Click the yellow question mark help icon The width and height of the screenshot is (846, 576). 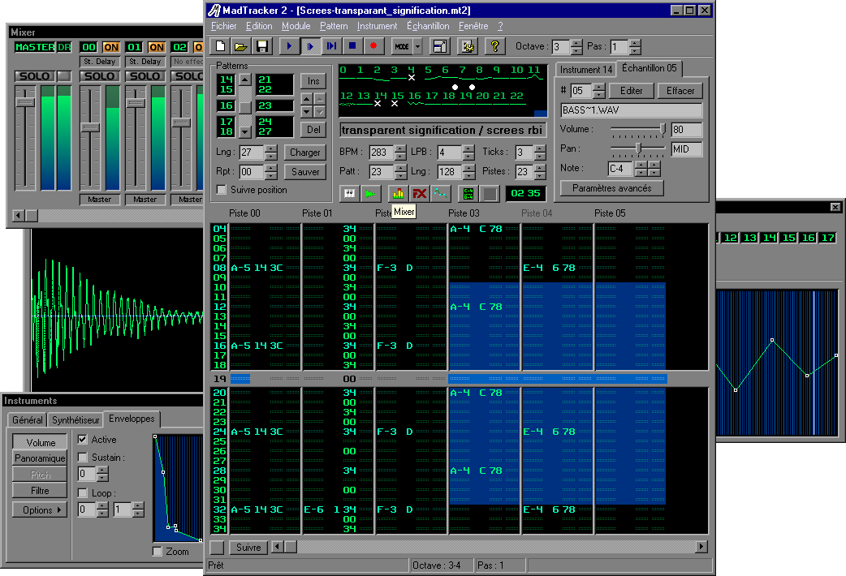494,46
